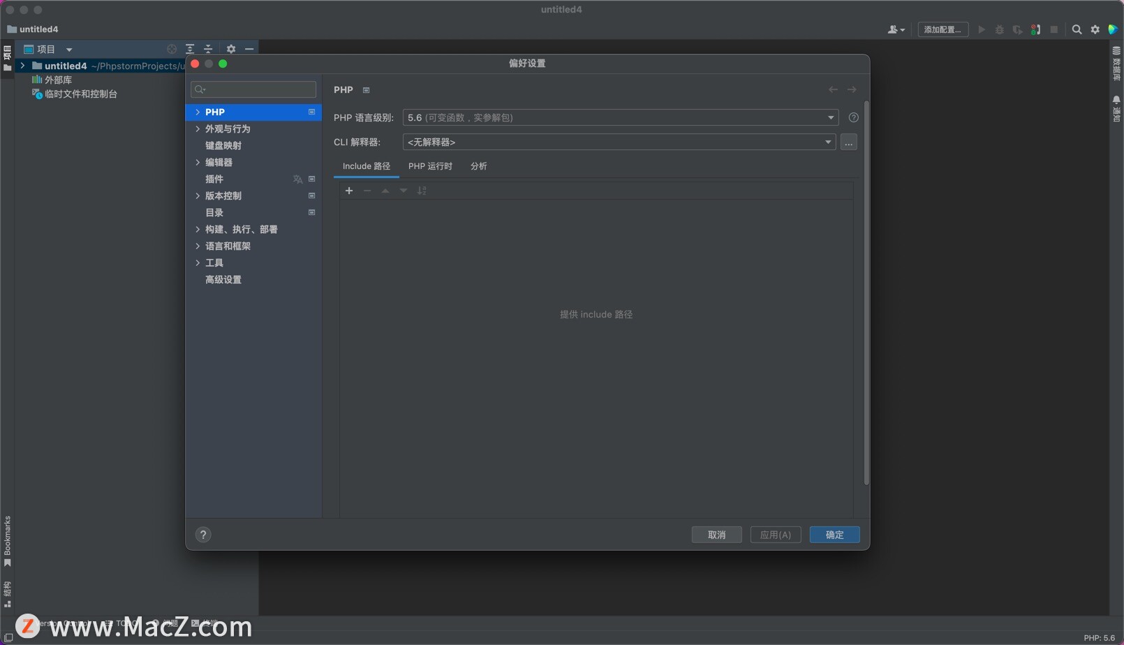
Task: Click the sort alphabetically icon
Action: (x=422, y=191)
